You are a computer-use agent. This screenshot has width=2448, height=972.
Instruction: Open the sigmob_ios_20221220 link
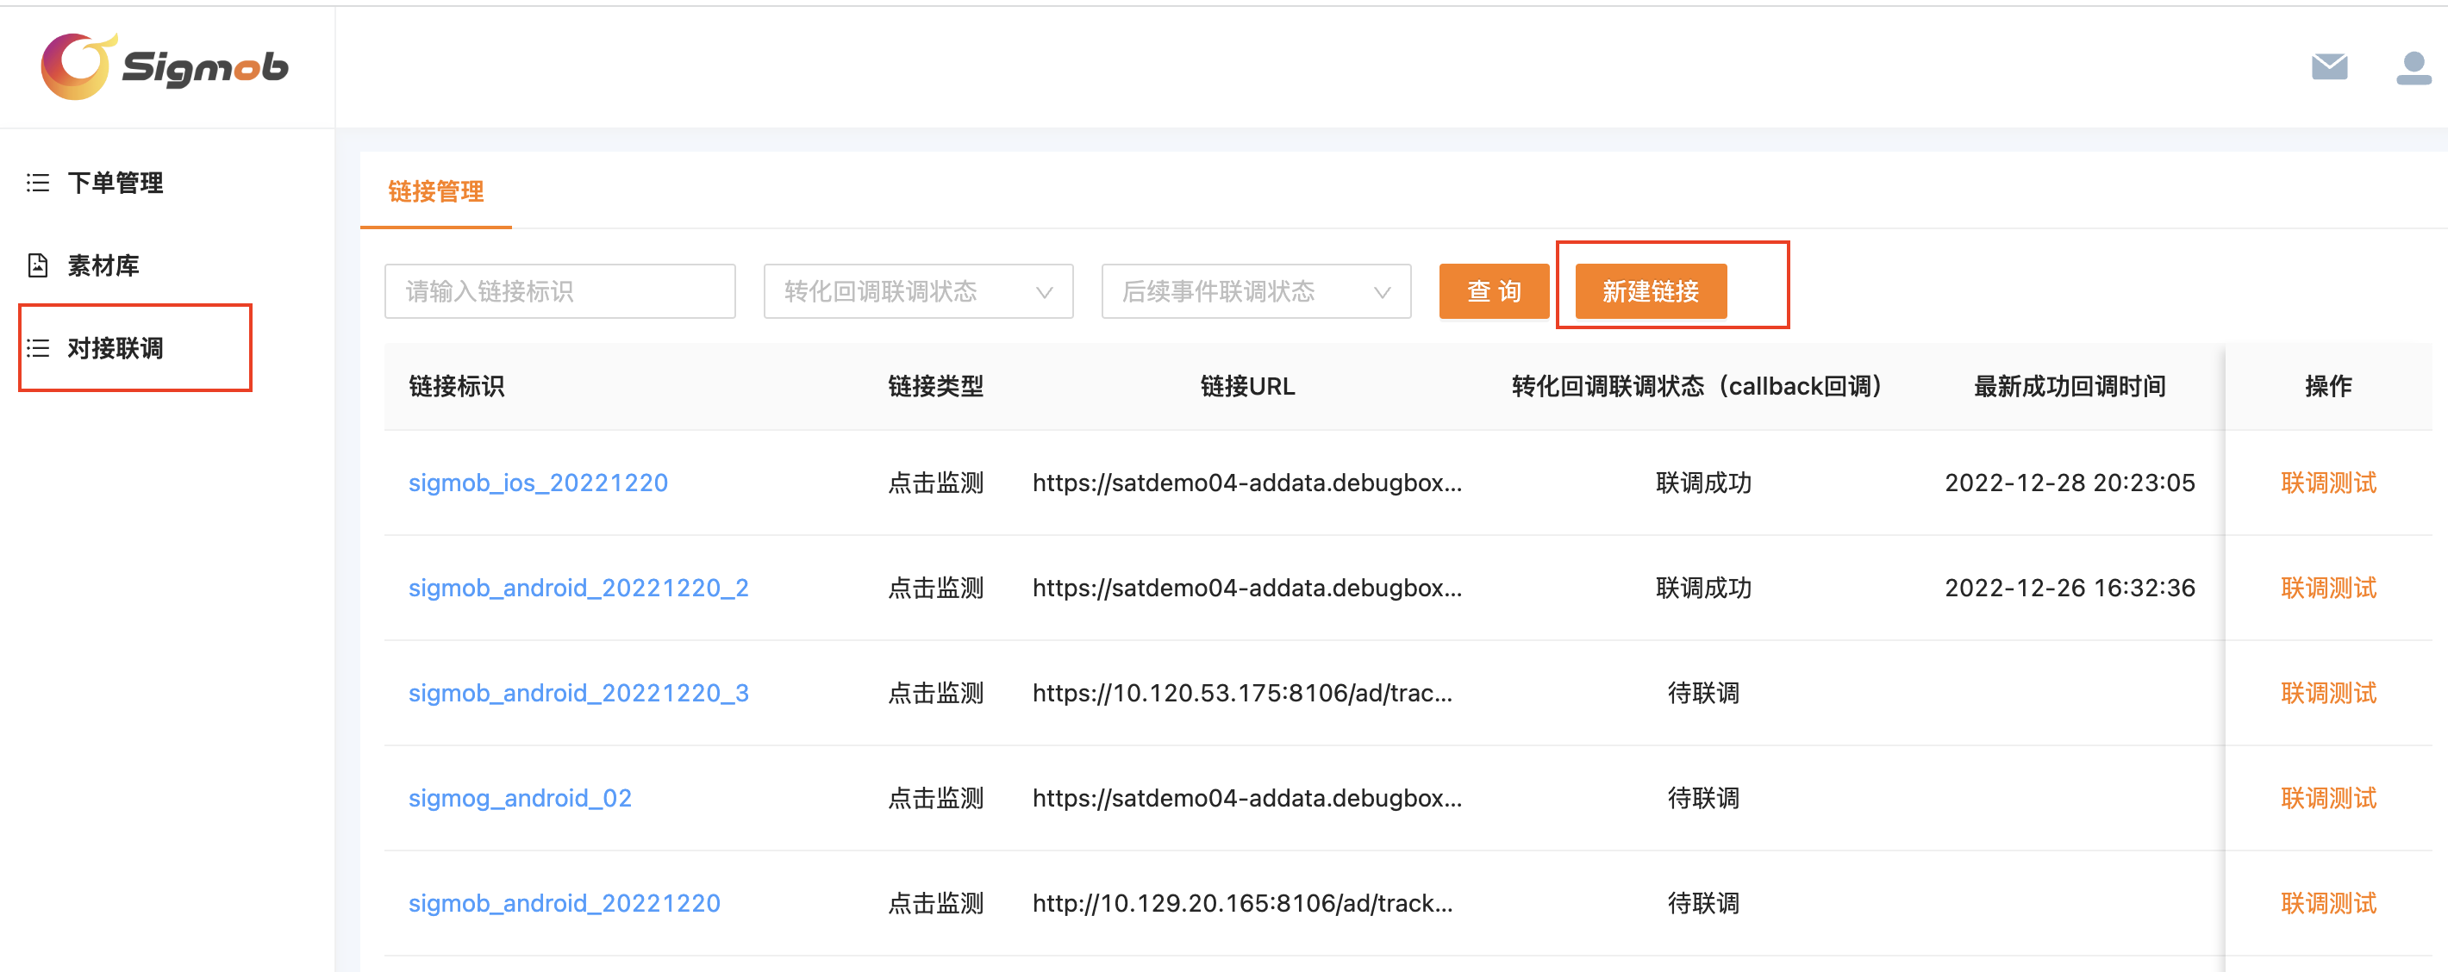point(538,483)
